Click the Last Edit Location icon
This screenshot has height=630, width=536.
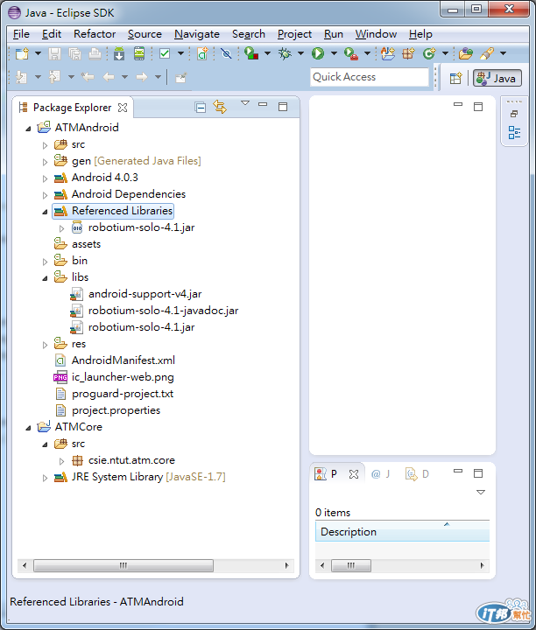pos(88,77)
